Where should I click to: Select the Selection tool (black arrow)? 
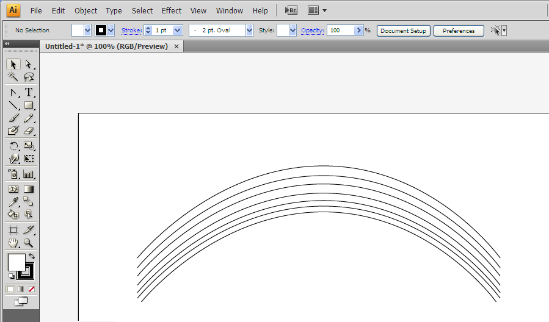click(13, 64)
